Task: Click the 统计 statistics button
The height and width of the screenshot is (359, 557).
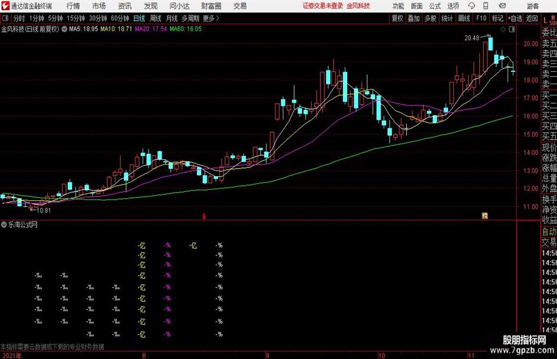Action: pos(447,18)
